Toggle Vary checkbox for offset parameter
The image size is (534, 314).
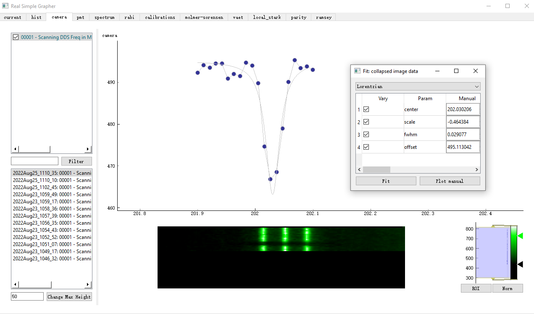click(x=366, y=147)
